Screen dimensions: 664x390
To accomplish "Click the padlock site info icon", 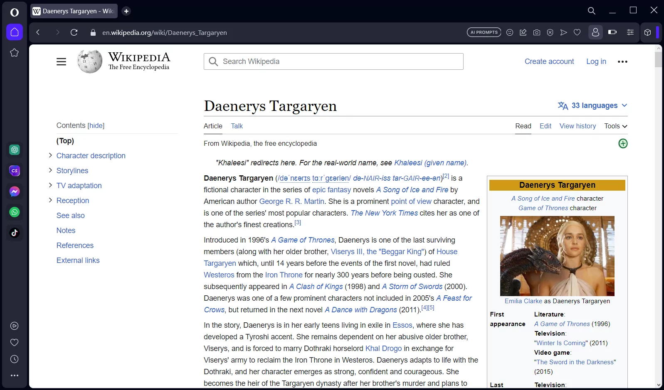I will (93, 32).
